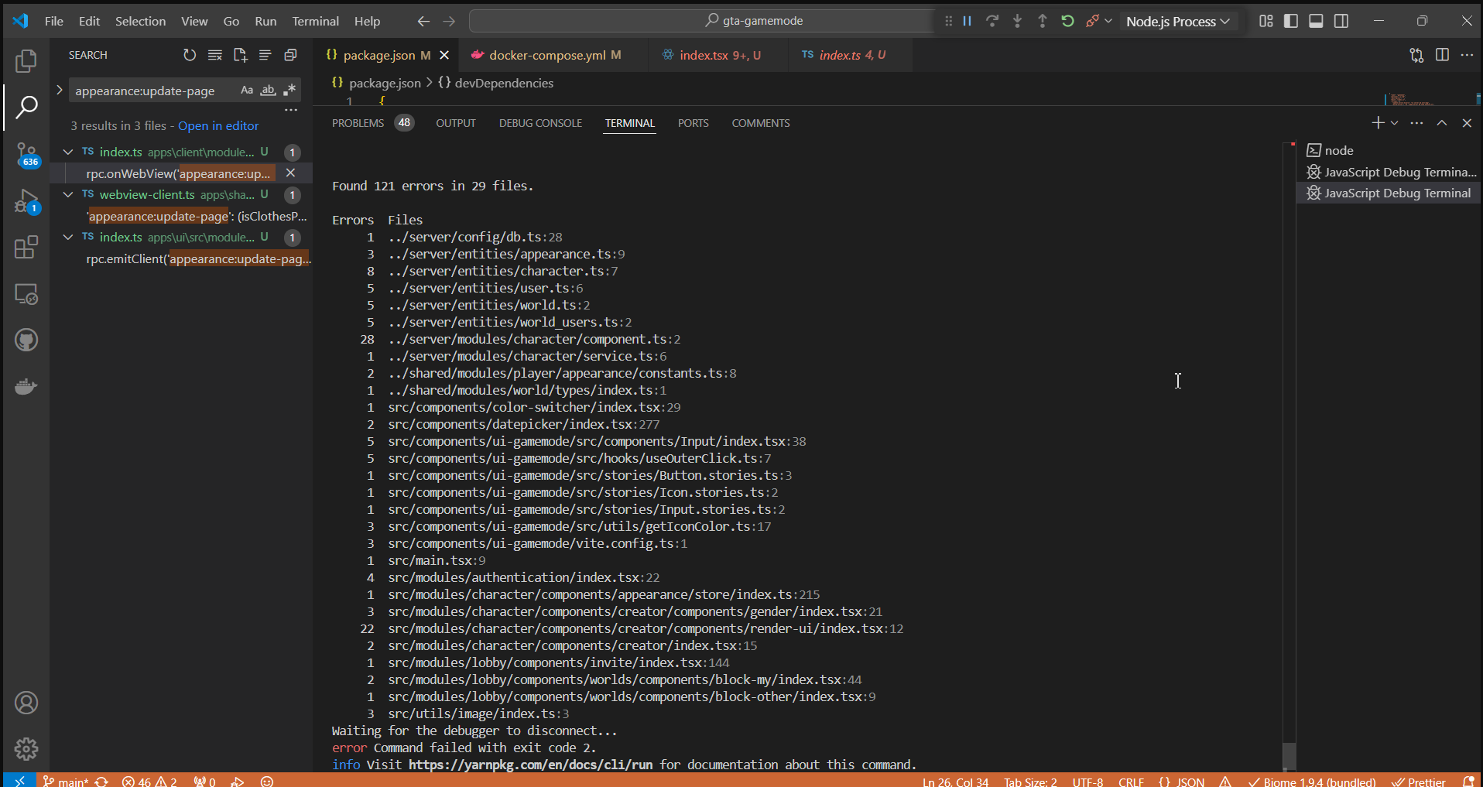1483x787 pixels.
Task: Open the Terminal menu
Action: coord(315,21)
